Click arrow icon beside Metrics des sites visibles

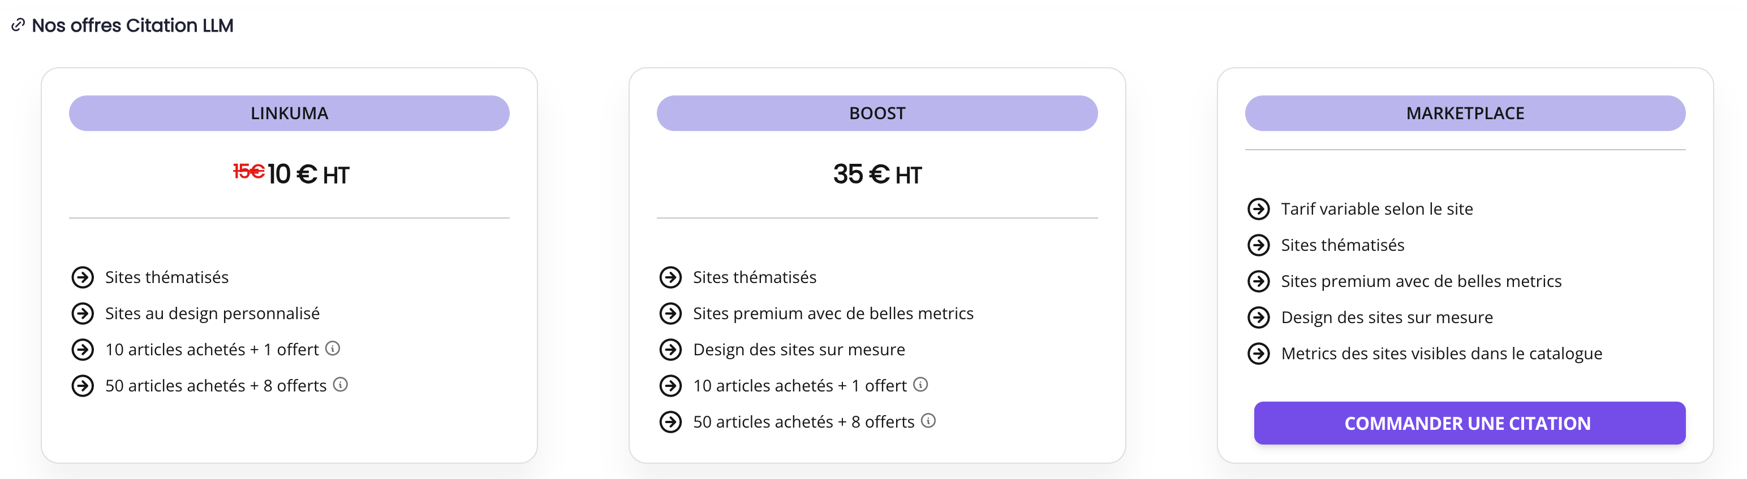(x=1259, y=353)
